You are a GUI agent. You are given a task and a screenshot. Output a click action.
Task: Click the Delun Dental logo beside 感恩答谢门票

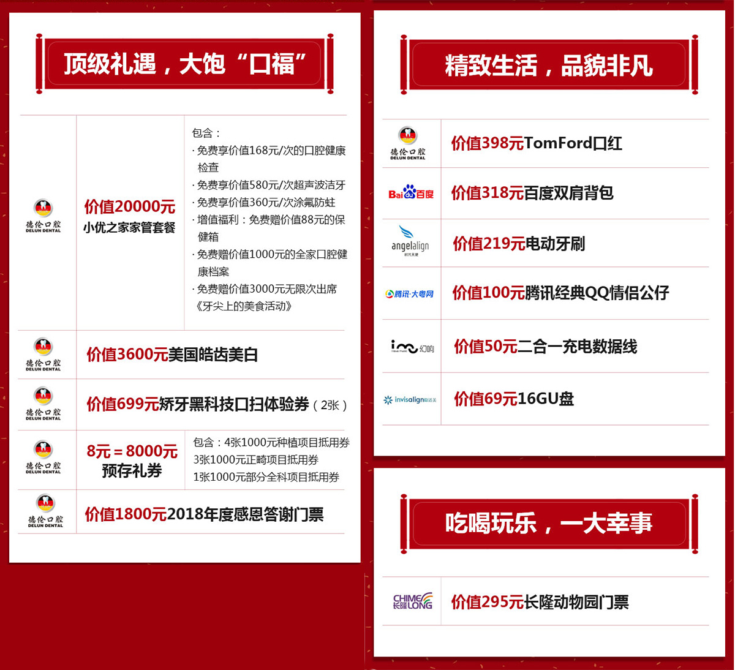[x=45, y=511]
